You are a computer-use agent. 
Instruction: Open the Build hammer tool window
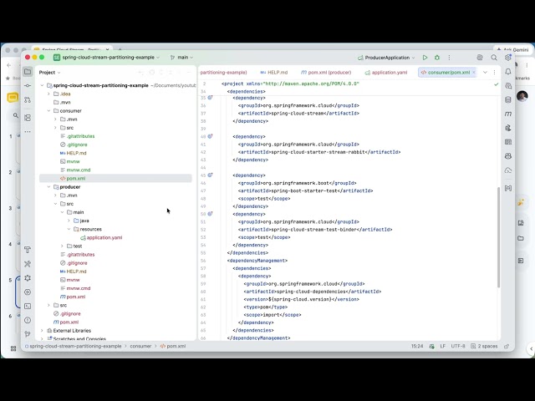[x=28, y=250]
